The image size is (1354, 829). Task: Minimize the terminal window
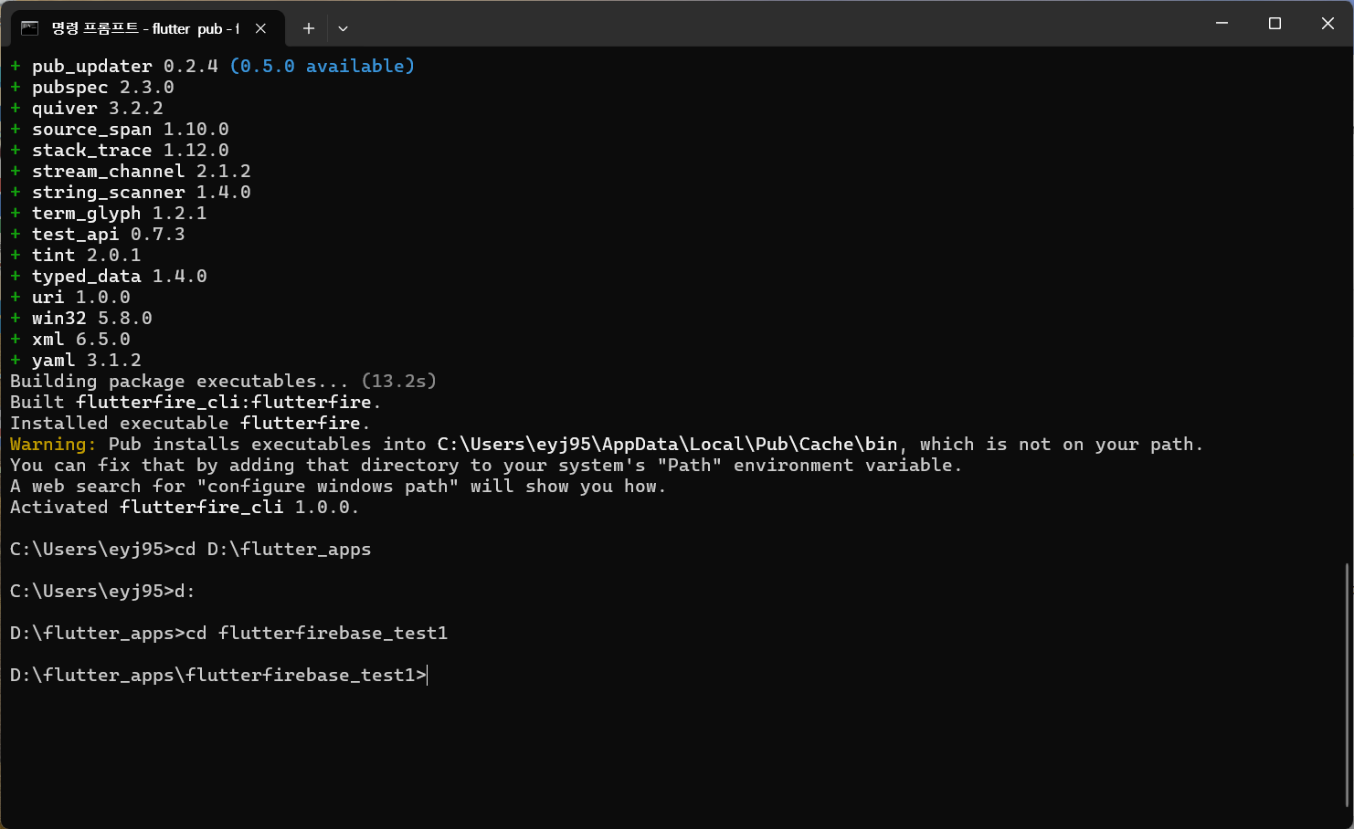tap(1222, 24)
